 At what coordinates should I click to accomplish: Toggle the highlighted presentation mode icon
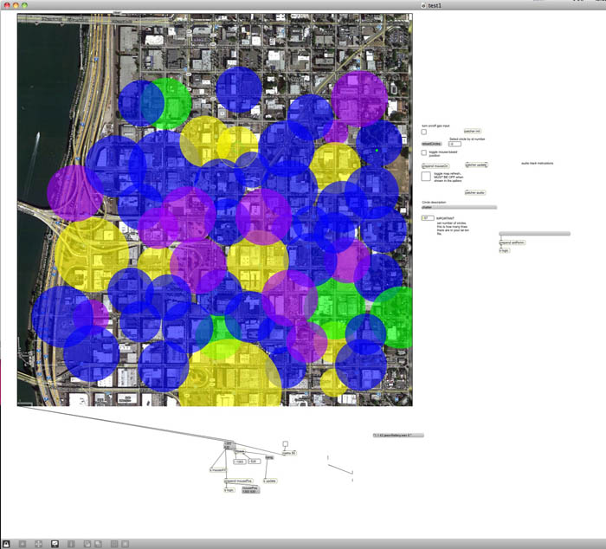pos(55,543)
